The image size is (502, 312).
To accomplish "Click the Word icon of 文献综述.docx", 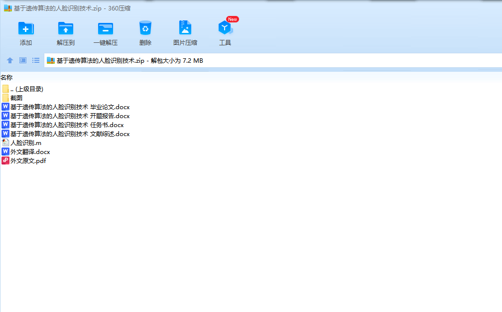I will click(5, 134).
